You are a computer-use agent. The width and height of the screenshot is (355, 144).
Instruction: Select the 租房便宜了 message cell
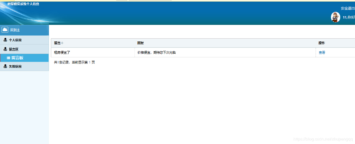tap(93, 52)
